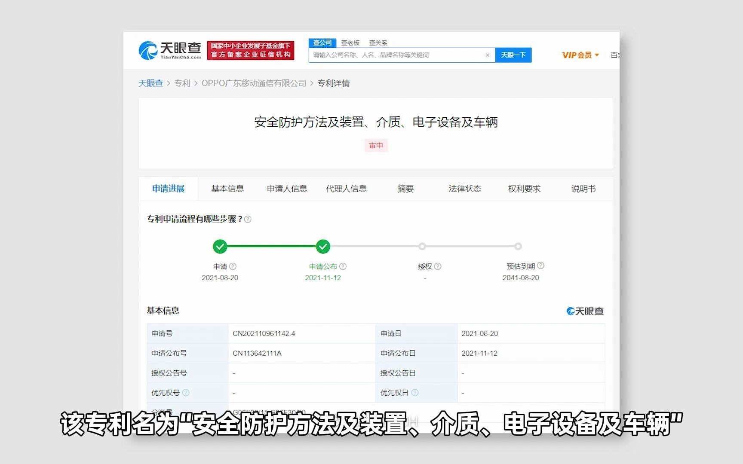Click the 授权公告号 label cell
Screen dimensions: 743x464
[x=187, y=373]
